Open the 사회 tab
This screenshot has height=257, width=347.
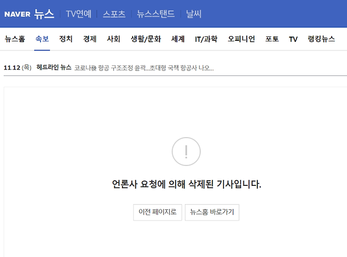(114, 39)
